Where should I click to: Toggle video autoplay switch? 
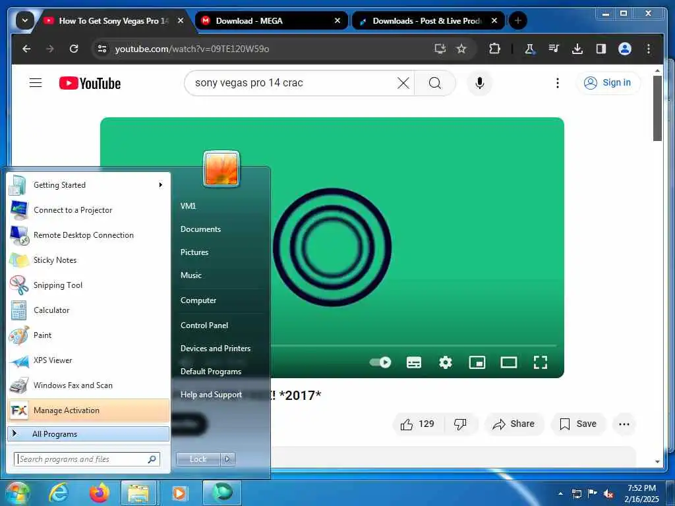point(380,362)
